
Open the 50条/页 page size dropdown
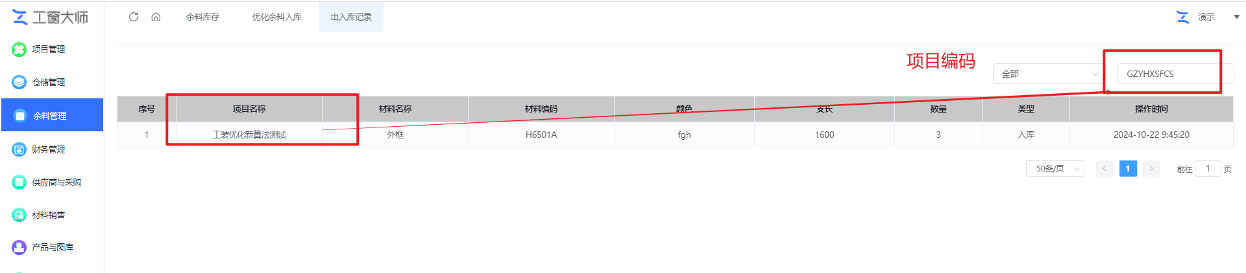pyautogui.click(x=1055, y=169)
